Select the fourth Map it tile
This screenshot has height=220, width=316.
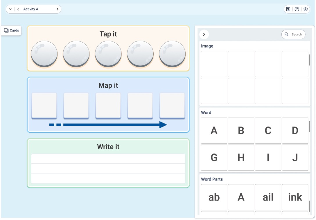pos(140,106)
